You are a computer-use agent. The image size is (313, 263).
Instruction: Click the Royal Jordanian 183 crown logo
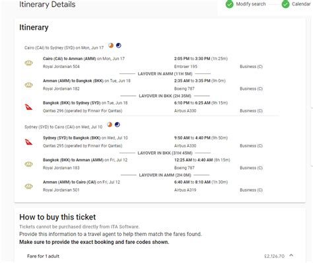click(28, 165)
